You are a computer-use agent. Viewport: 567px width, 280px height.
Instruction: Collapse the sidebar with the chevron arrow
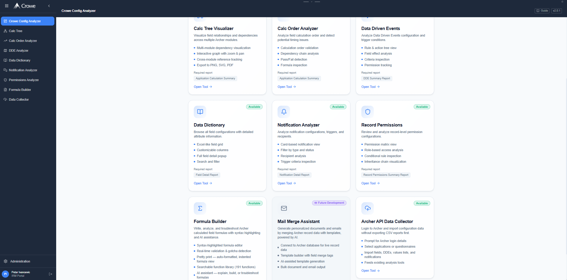pos(49,6)
